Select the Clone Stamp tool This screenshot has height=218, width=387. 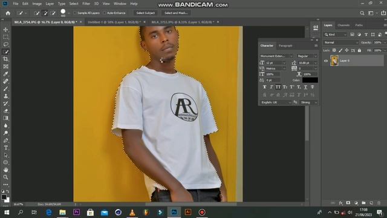tap(5, 96)
